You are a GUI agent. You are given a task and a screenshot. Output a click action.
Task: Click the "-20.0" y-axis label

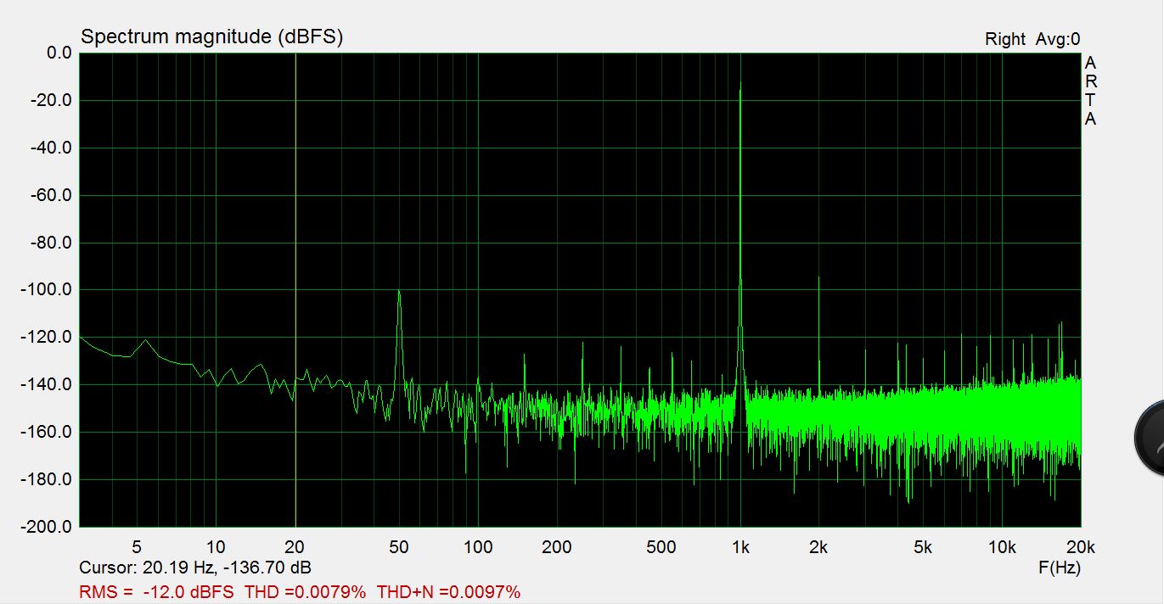pyautogui.click(x=53, y=100)
